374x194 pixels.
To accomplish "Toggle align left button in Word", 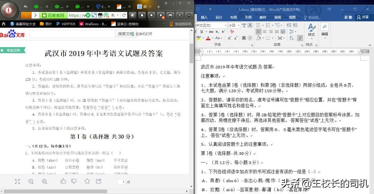I will [x=259, y=32].
